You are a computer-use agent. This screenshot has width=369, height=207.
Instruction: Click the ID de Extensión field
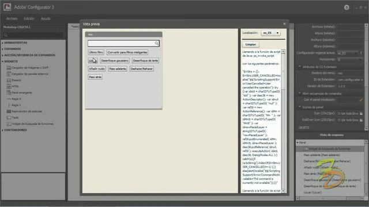(349, 79)
